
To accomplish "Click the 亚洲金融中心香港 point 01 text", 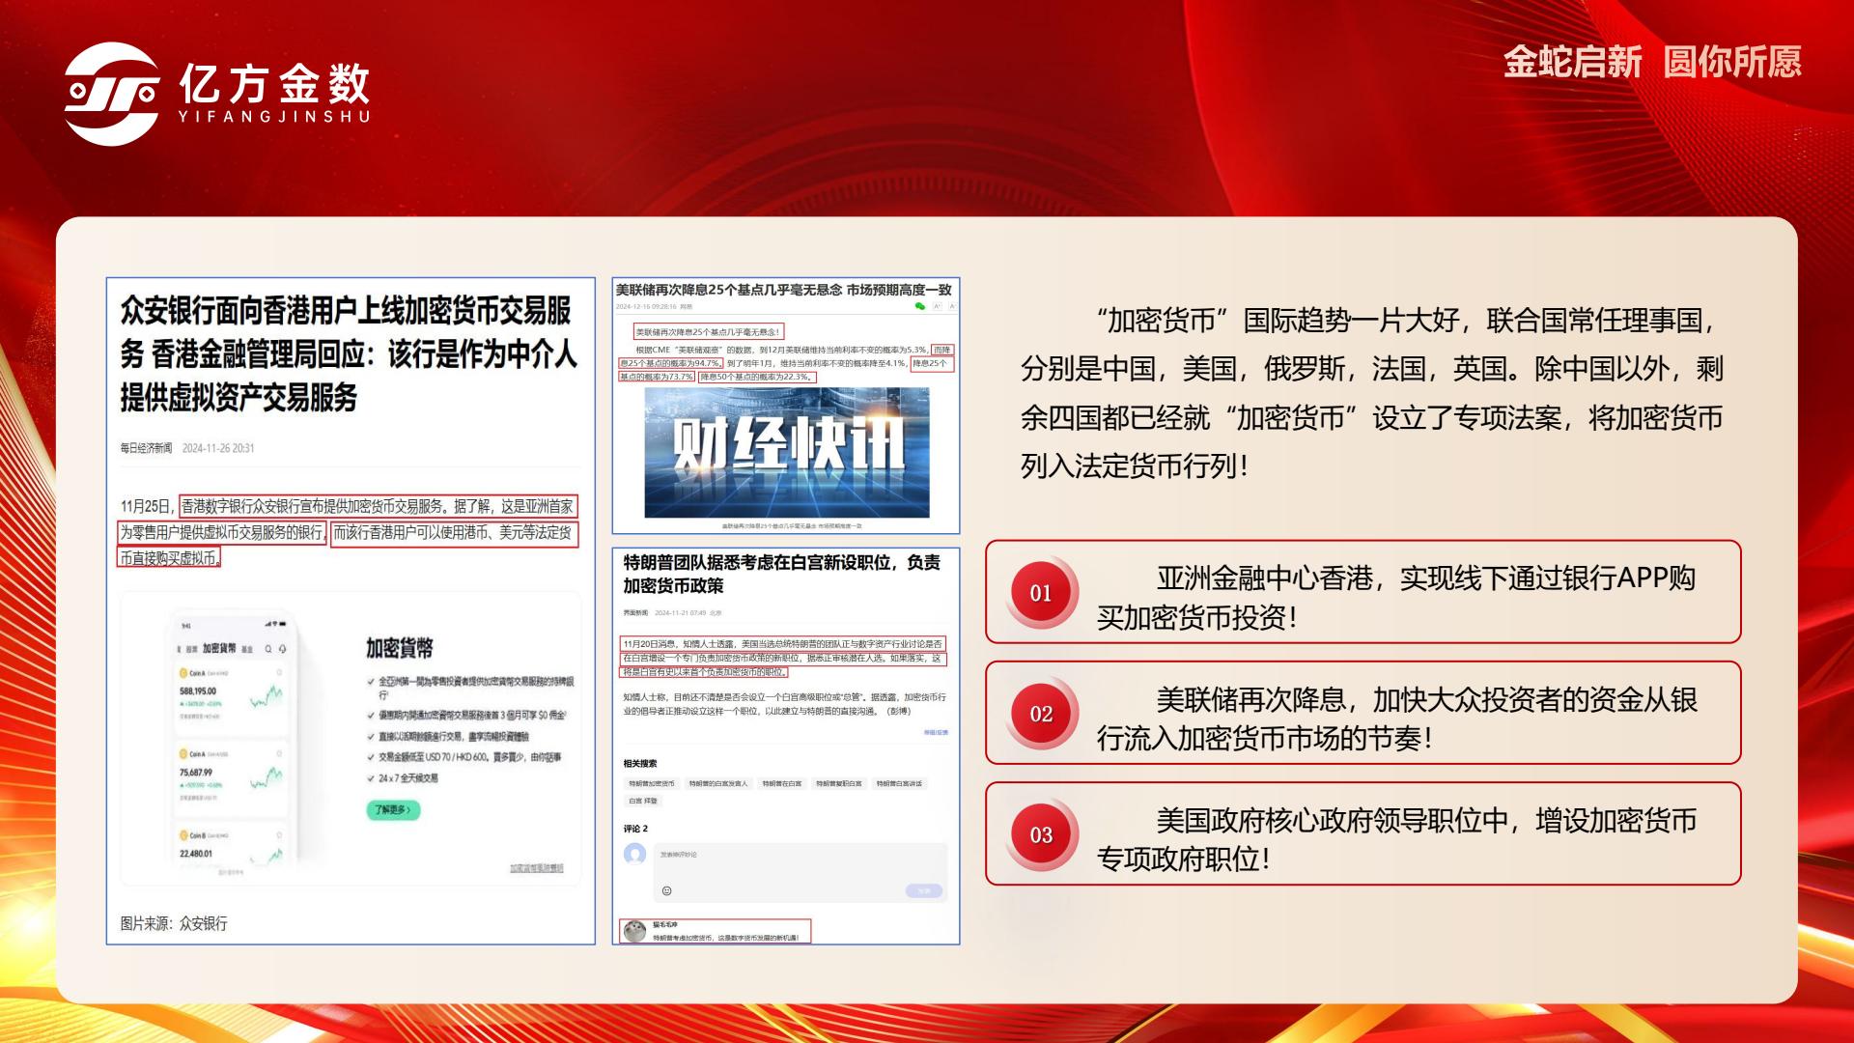I will point(1396,597).
